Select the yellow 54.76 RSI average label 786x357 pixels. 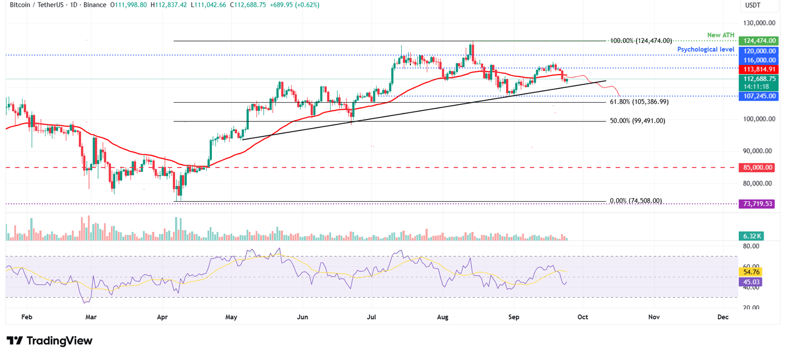[750, 273]
